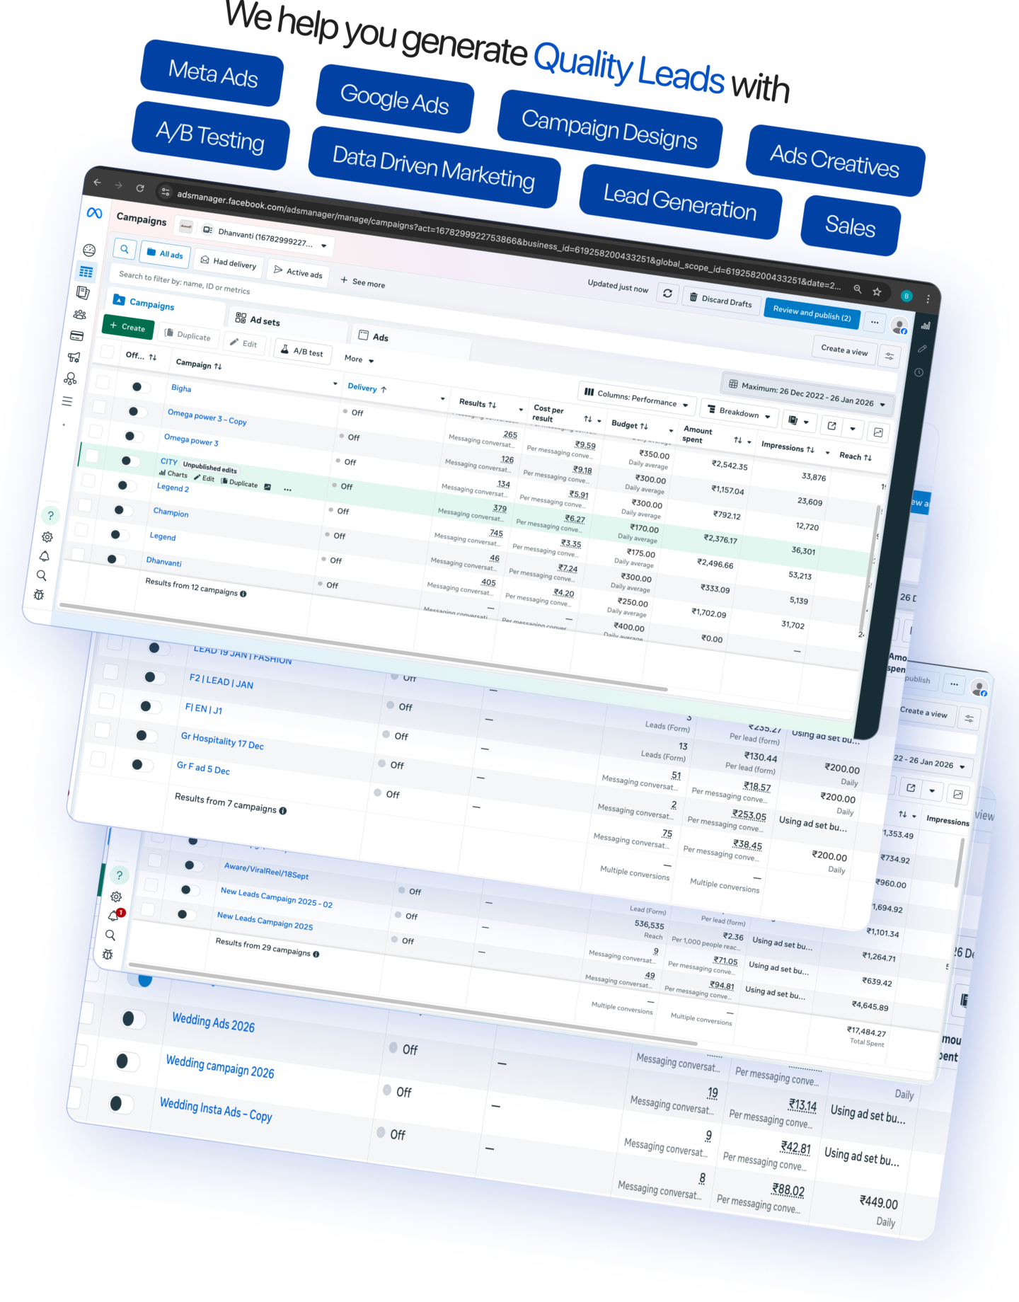Toggle the Bigha campaign switch
1019x1302 pixels.
tap(139, 387)
